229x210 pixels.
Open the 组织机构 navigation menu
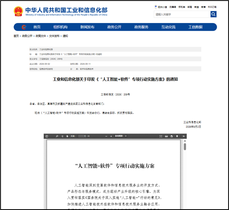click(60, 27)
